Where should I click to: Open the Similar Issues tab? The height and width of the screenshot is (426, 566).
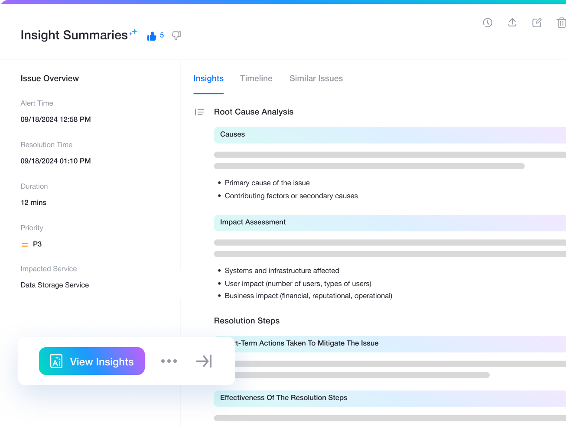316,78
